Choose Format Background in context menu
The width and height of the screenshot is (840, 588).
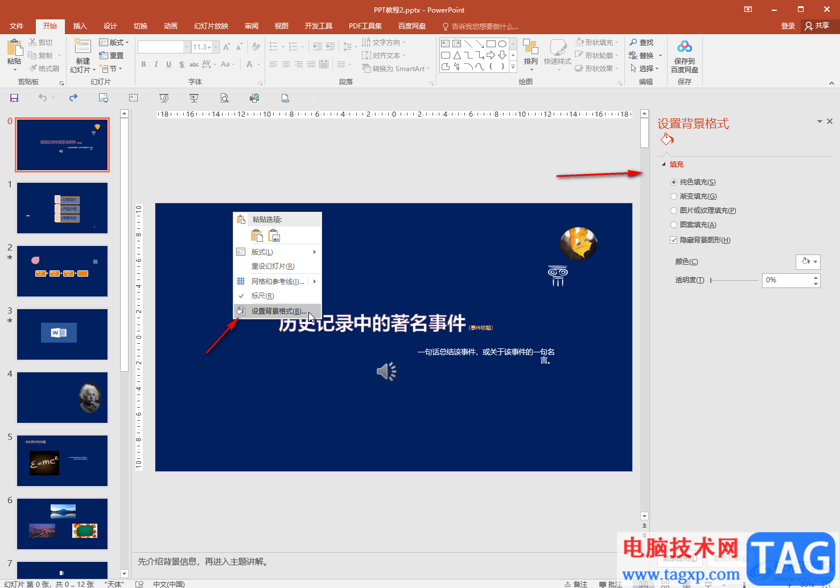[278, 311]
